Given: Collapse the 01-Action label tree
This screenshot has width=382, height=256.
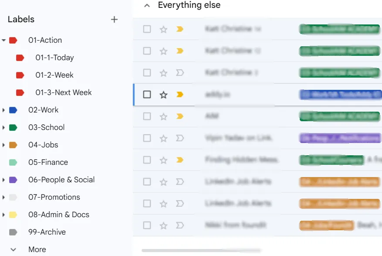Looking at the screenshot, I should [3, 40].
